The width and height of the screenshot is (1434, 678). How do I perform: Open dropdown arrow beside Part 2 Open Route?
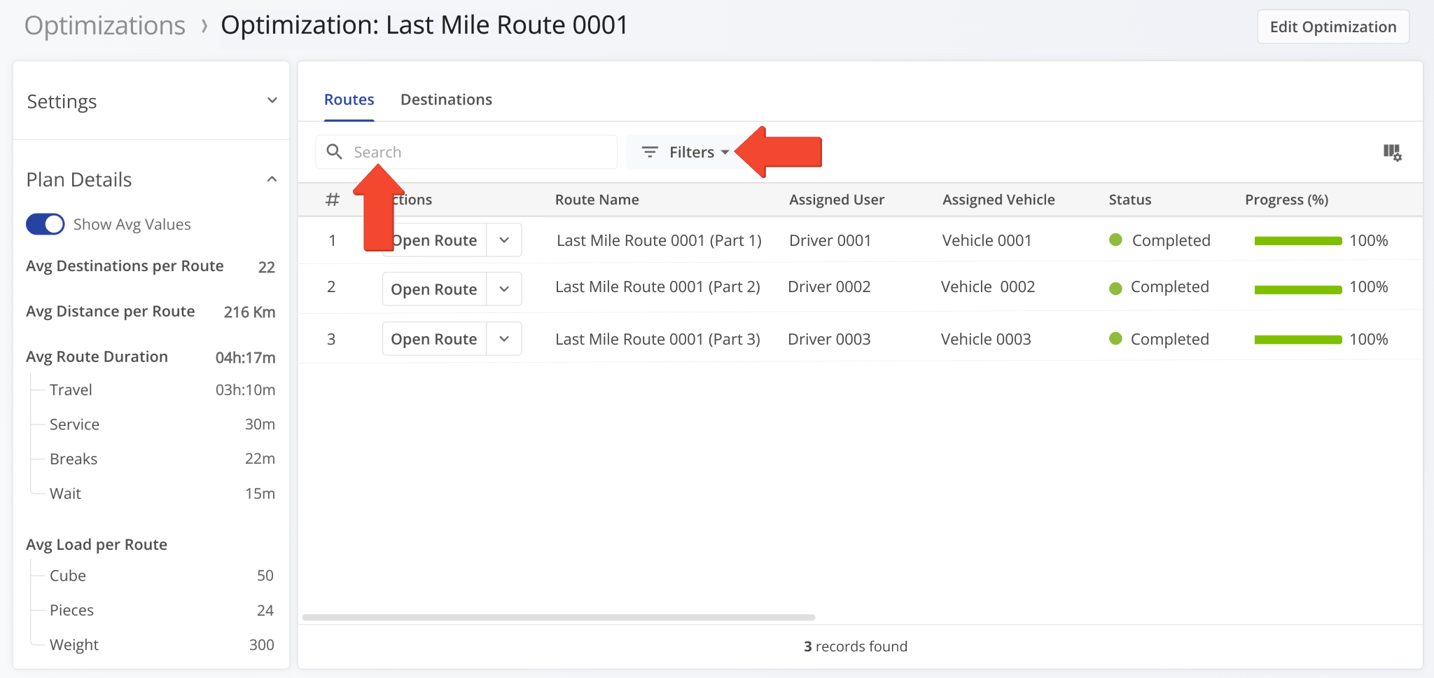point(504,289)
